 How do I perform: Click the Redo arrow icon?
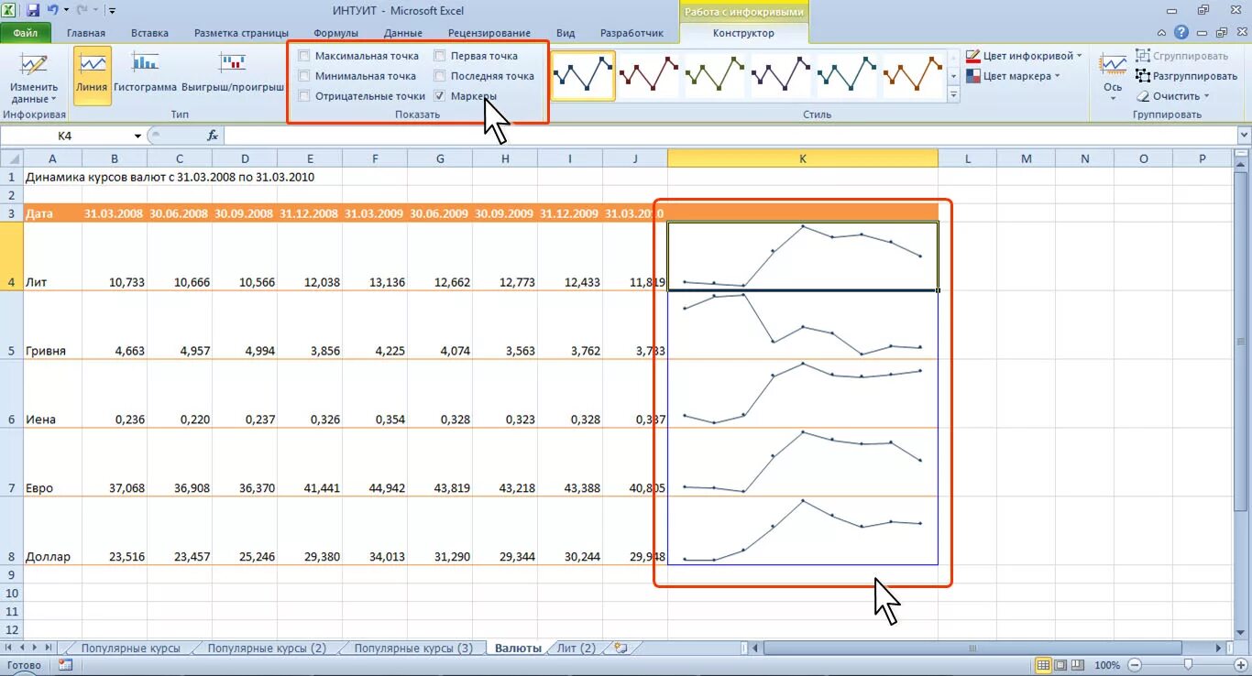(80, 10)
